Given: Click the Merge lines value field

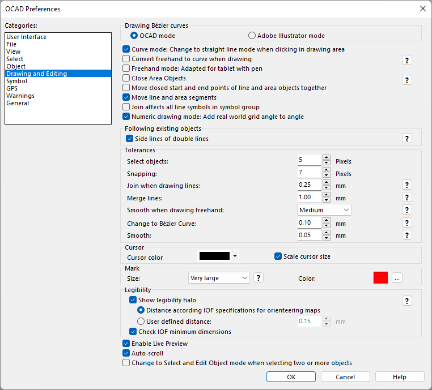Looking at the screenshot, I should point(310,197).
